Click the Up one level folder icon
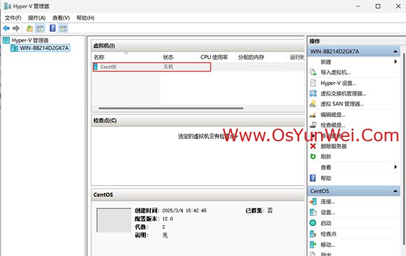The height and width of the screenshot is (256, 406). 30,28
